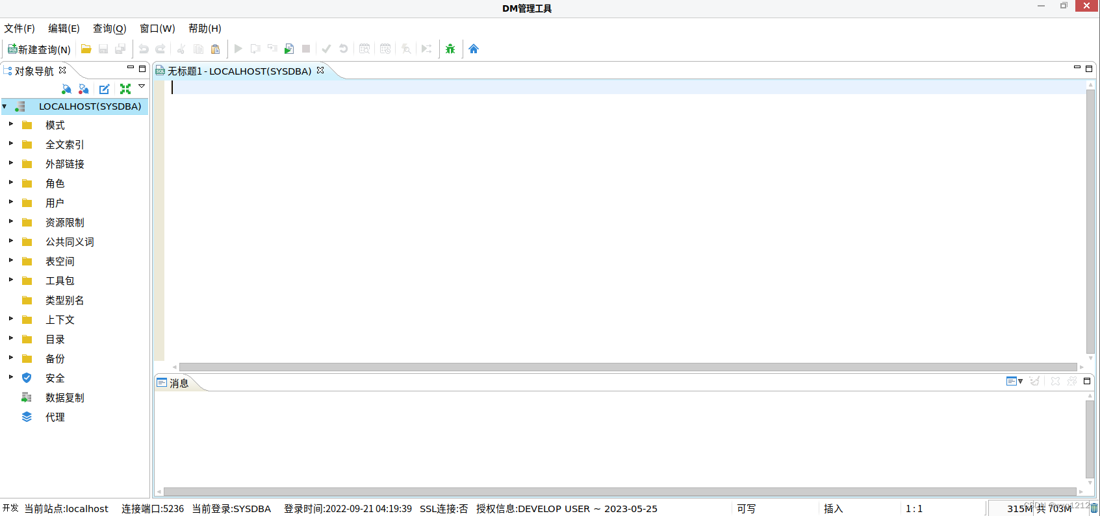
Task: Select the 公共同义词 tree item
Action: point(70,242)
